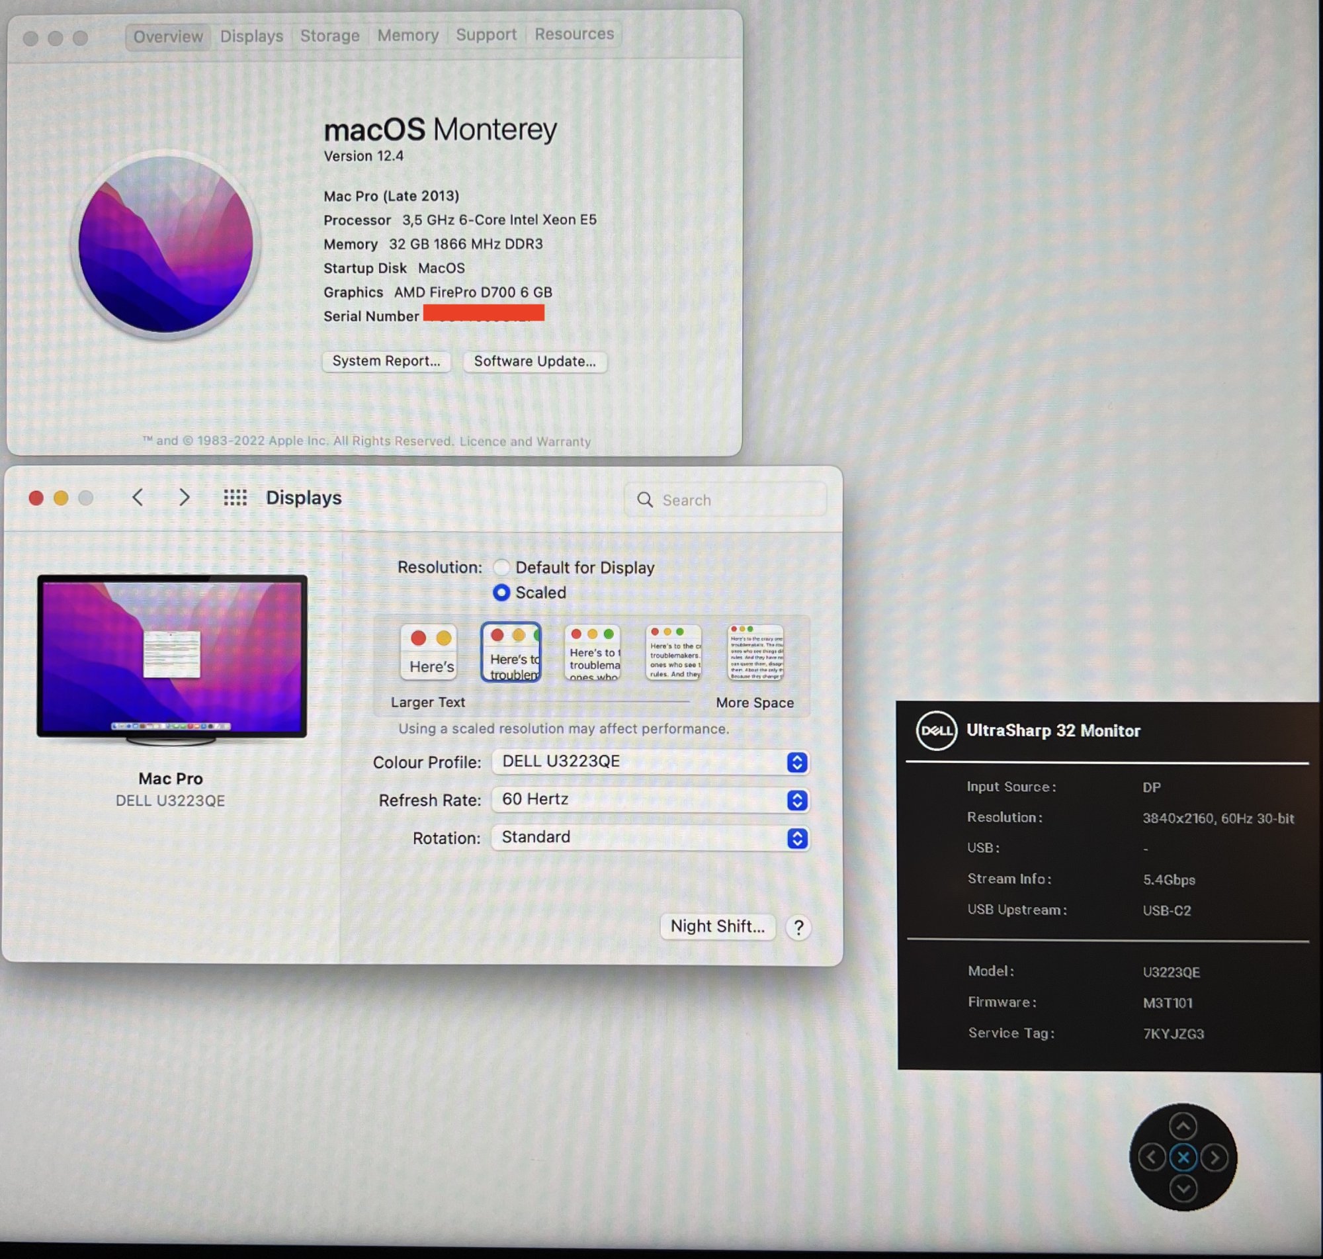This screenshot has height=1259, width=1323.
Task: Click the Firmware value M3T101
Action: (x=1168, y=1003)
